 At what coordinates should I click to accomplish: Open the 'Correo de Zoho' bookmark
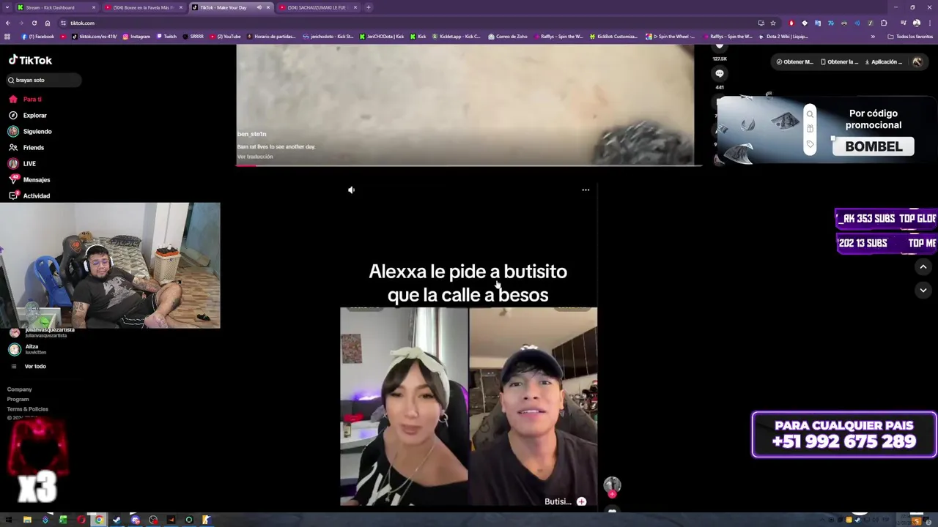(507, 36)
